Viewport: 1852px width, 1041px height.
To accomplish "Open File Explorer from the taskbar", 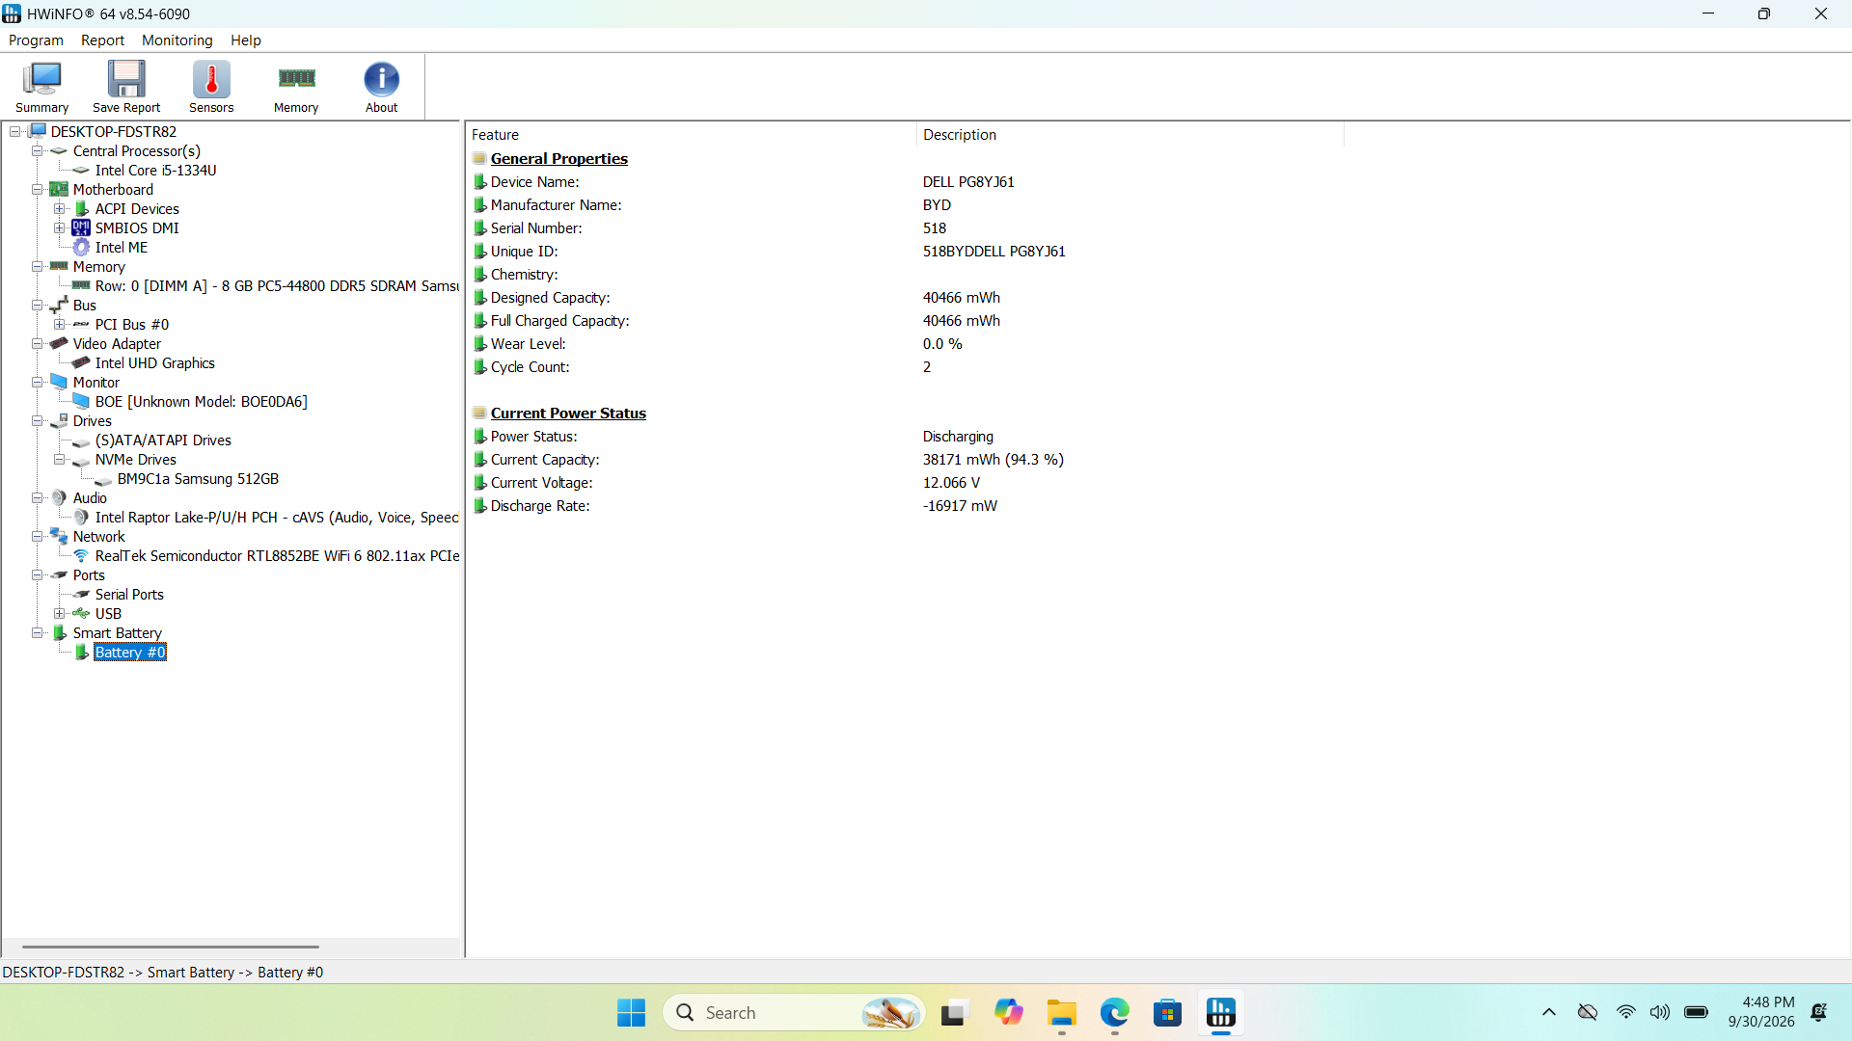I will pos(1061,1013).
